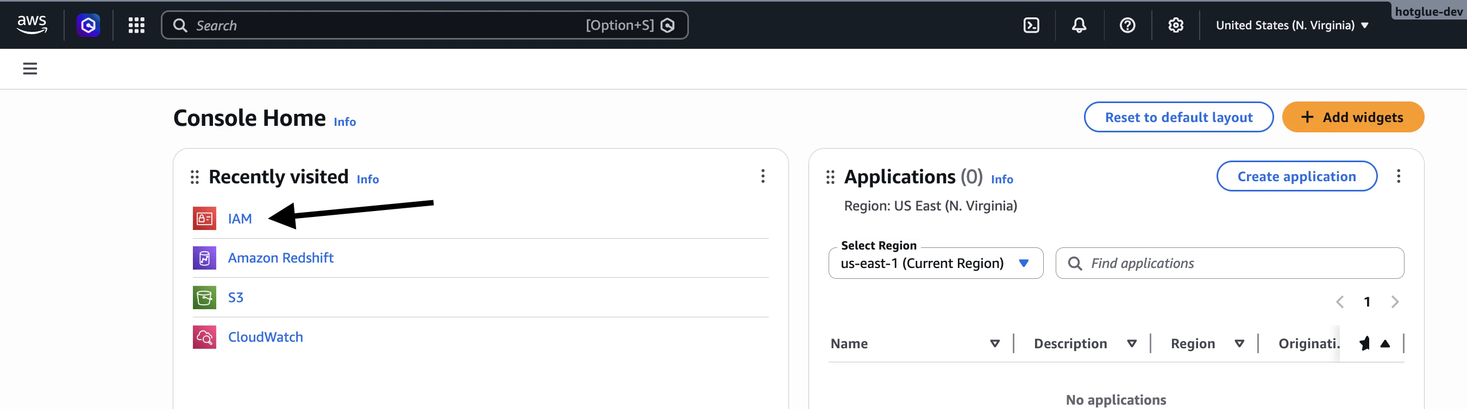The width and height of the screenshot is (1467, 409).
Task: Go to next page of applications
Action: [x=1394, y=302]
